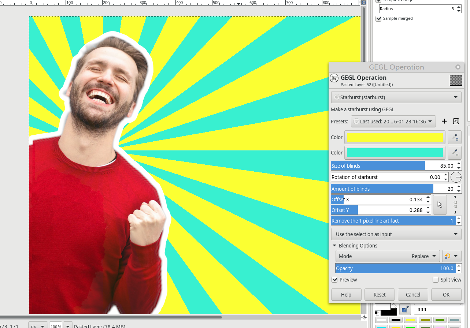The image size is (470, 328).
Task: Toggle the Preview checkbox
Action: click(x=334, y=280)
